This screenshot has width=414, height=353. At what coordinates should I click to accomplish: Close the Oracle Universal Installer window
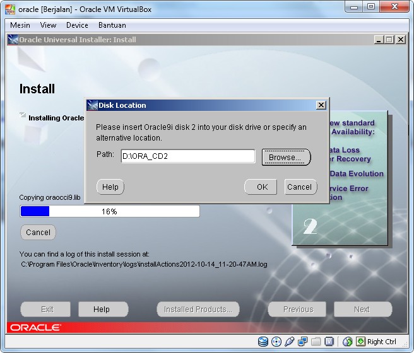pyautogui.click(x=401, y=40)
